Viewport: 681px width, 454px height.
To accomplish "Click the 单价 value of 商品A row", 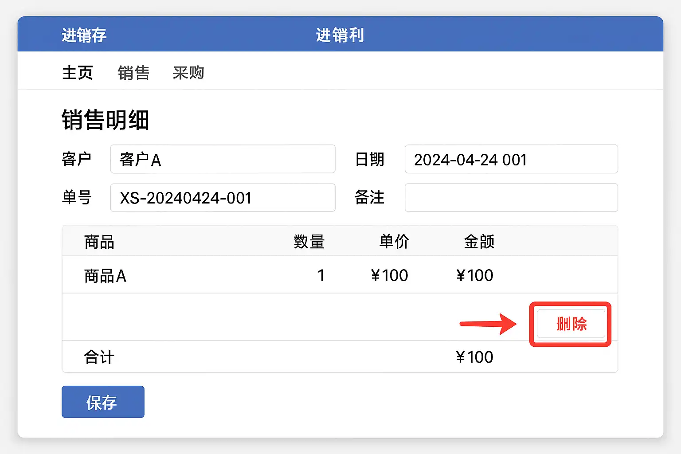I will coord(389,276).
